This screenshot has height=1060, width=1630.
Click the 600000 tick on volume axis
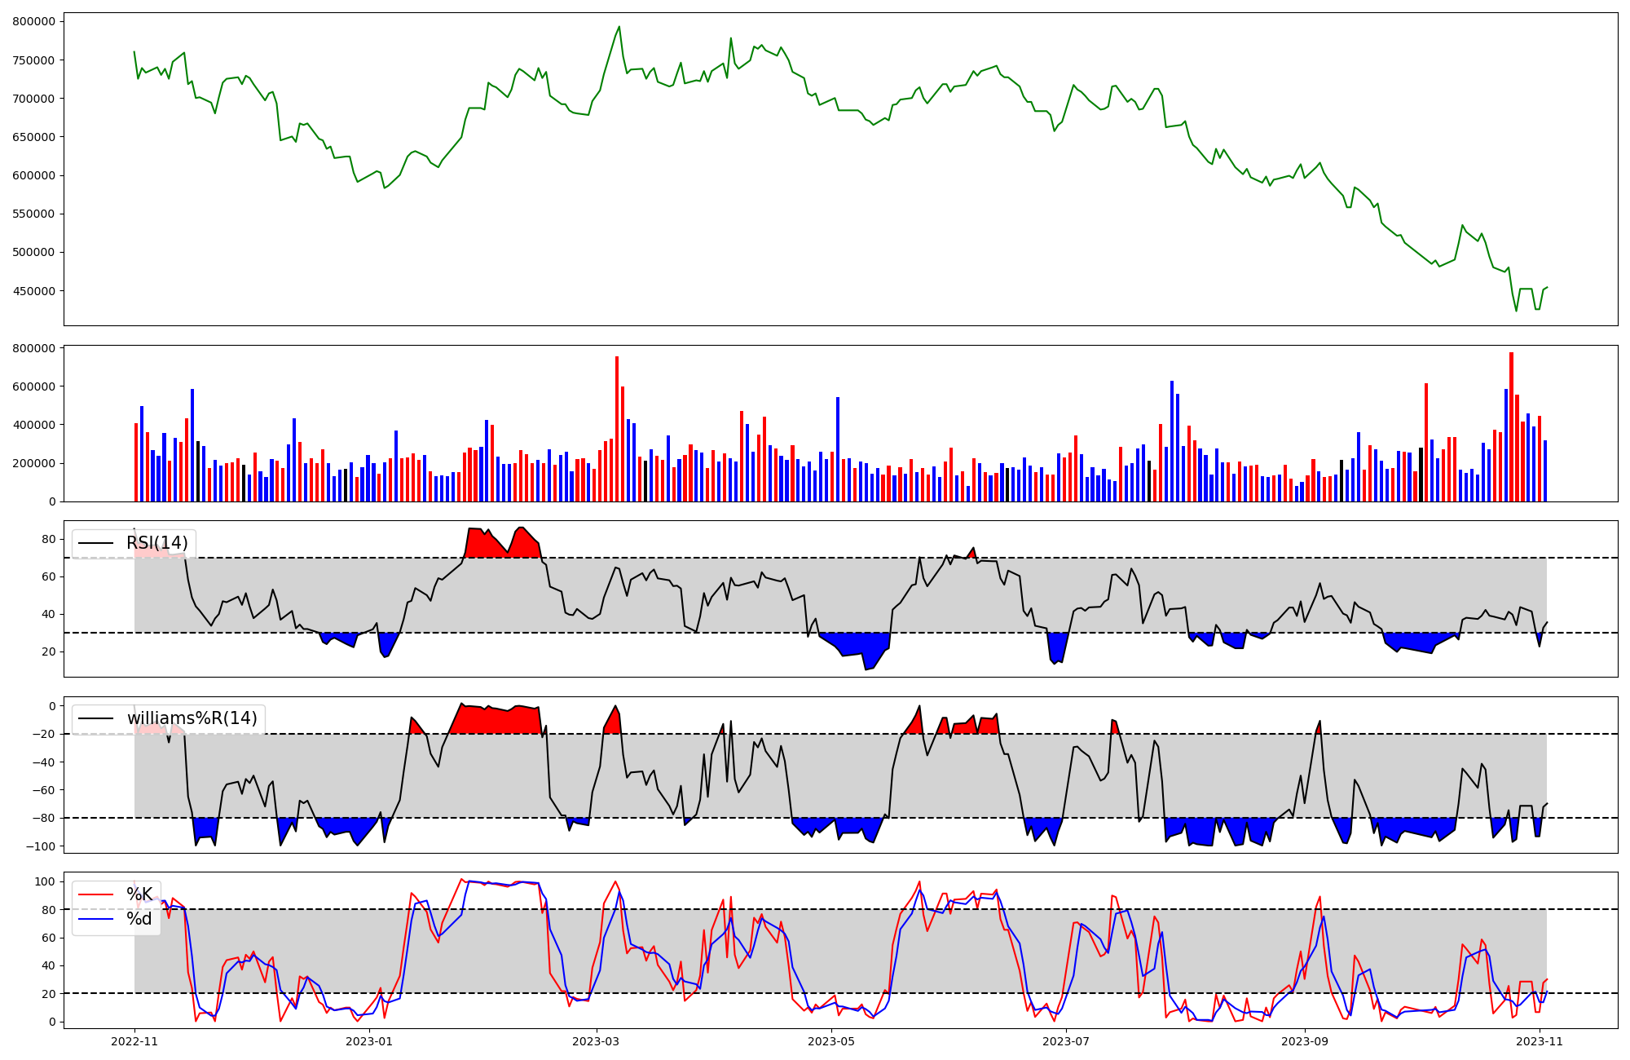33,386
